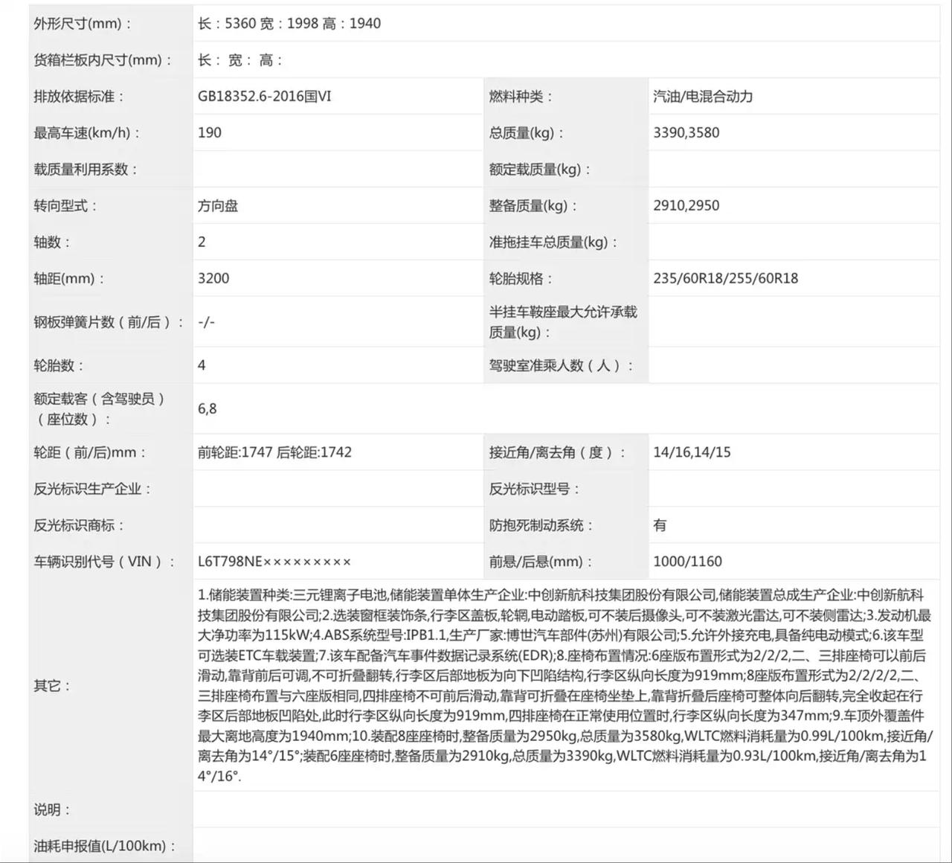Viewport: 952px width, 863px height.
Task: Select the 外形尺寸(mm) label
Action: 82,24
